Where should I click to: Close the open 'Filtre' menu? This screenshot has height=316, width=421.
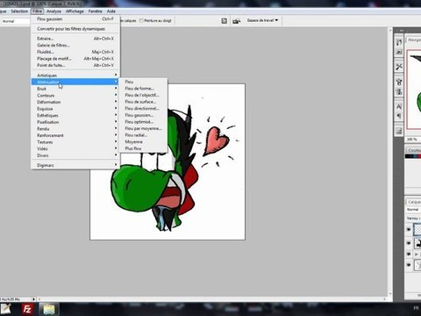(x=37, y=11)
